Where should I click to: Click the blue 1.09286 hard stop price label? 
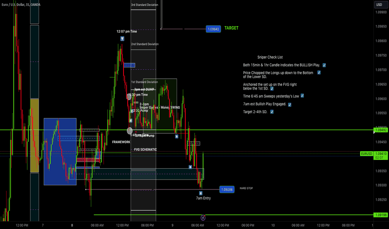point(227,189)
